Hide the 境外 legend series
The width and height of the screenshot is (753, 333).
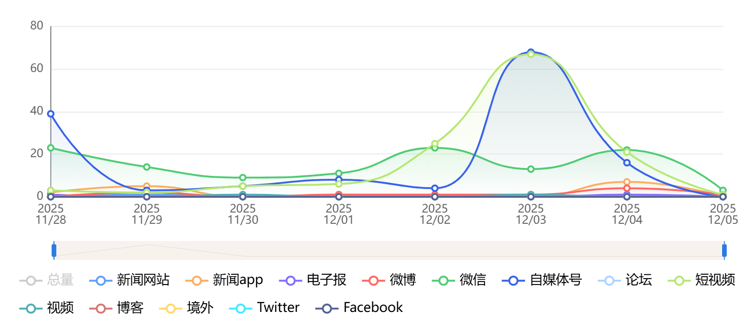point(186,308)
